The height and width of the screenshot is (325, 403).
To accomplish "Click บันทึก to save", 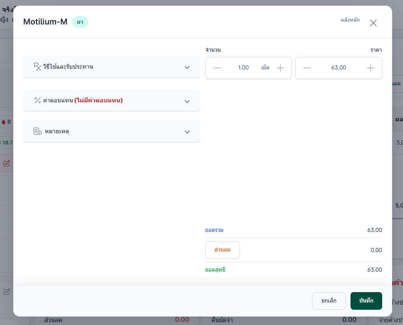I will pyautogui.click(x=366, y=301).
